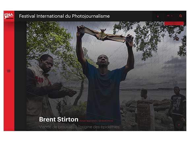Click the Visa pour l'Image logo
Screen dimensions: 190x142
[9, 16]
